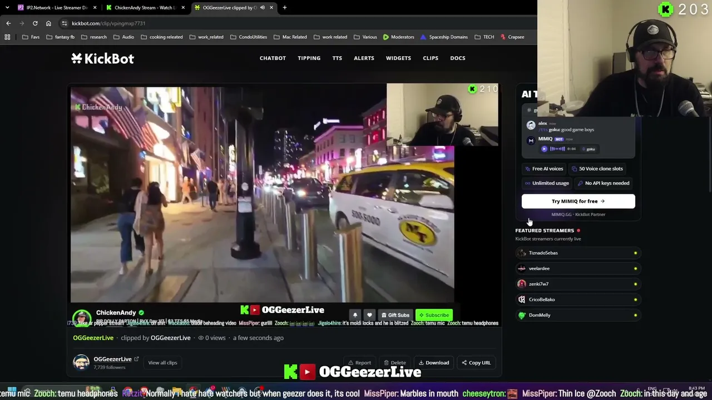Click the heart follow icon under the video
This screenshot has width=712, height=400.
click(369, 315)
